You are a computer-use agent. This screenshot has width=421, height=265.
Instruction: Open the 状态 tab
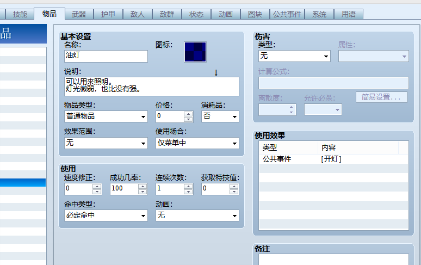(196, 14)
